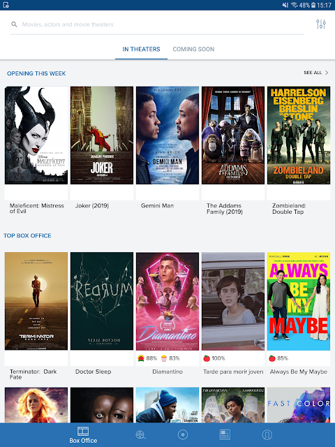The image size is (335, 447).
Task: Open the protest signs movie poster in bottom row
Action: point(233,405)
